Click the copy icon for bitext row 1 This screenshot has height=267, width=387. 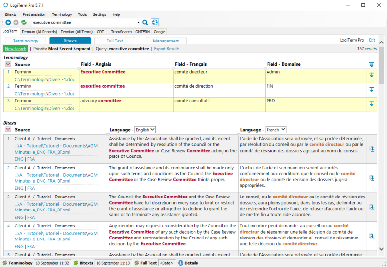(x=372, y=149)
